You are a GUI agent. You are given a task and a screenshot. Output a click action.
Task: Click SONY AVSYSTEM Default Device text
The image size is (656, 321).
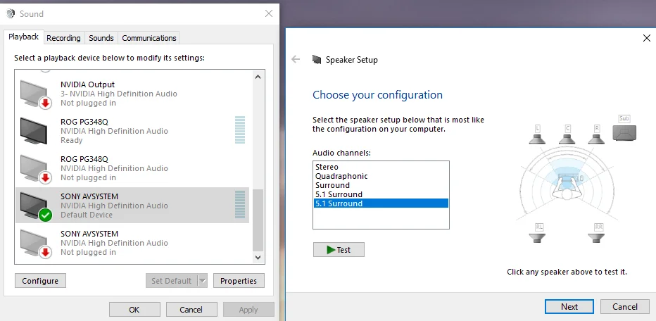86,215
